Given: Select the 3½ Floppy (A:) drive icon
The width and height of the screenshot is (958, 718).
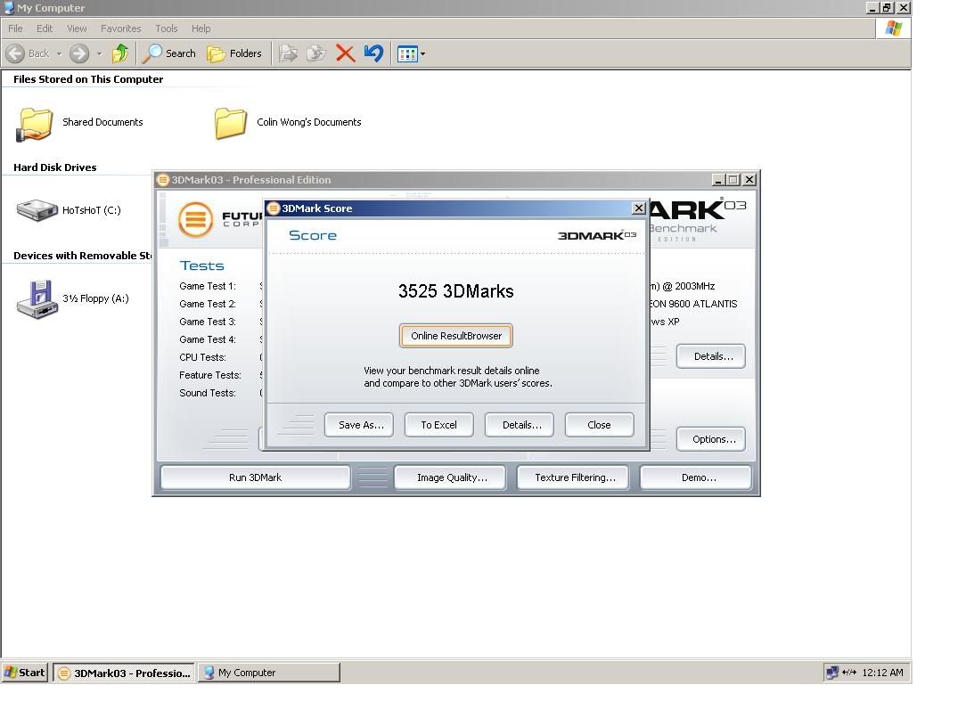Looking at the screenshot, I should [x=37, y=299].
